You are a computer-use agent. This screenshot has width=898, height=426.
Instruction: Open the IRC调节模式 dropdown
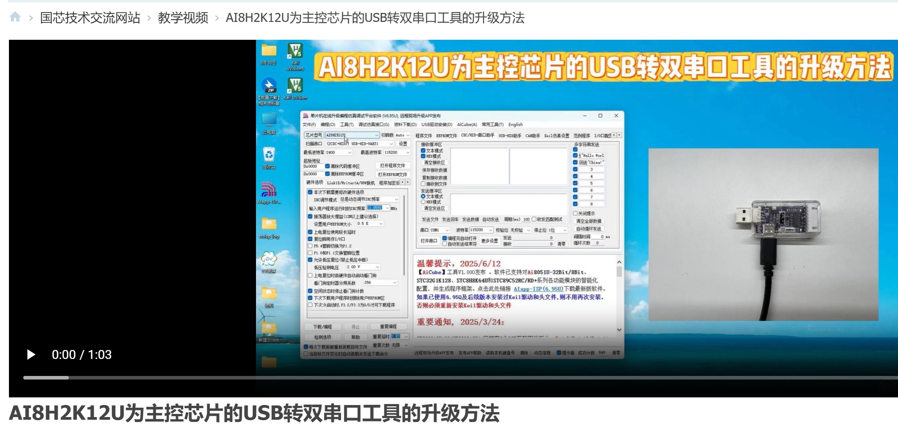point(369,199)
